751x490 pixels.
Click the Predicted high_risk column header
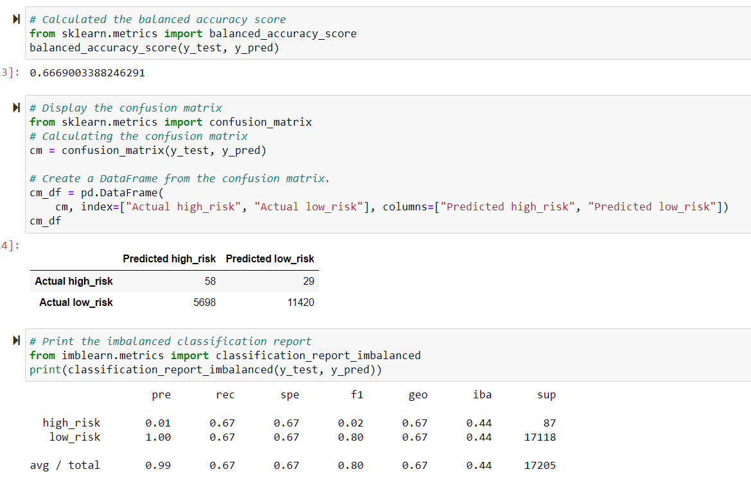[169, 258]
